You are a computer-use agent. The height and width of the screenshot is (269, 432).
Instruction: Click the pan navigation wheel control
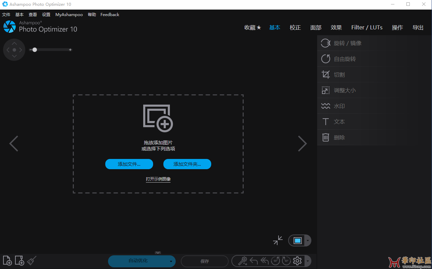pyautogui.click(x=14, y=50)
